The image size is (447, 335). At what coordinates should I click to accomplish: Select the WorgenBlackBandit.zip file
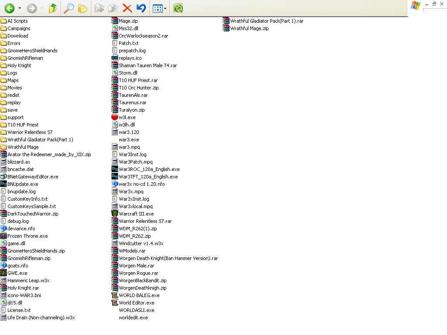139,280
